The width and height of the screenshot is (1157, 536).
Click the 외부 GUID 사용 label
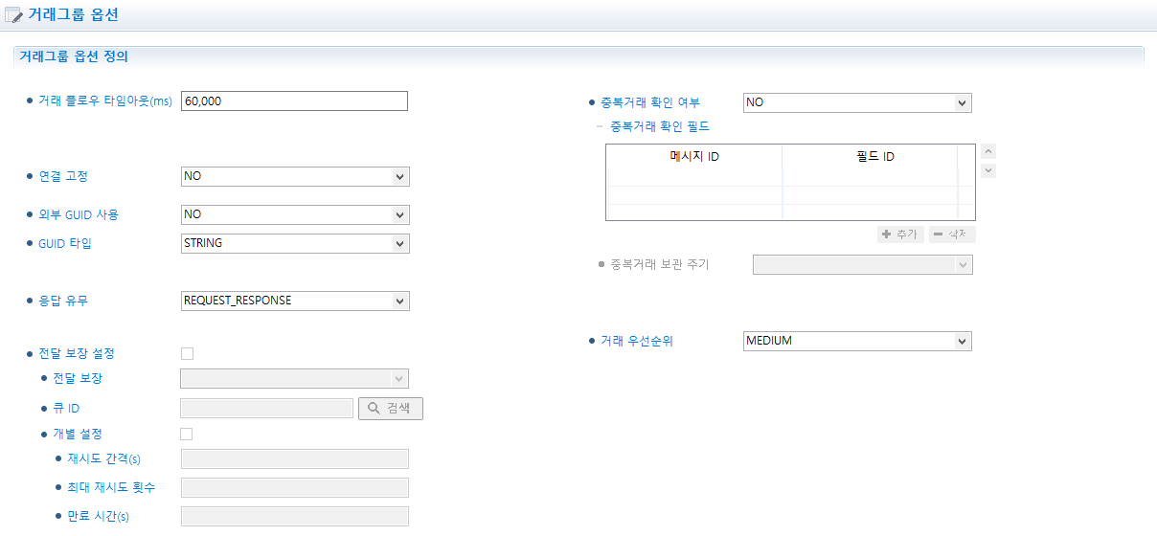[x=79, y=214]
